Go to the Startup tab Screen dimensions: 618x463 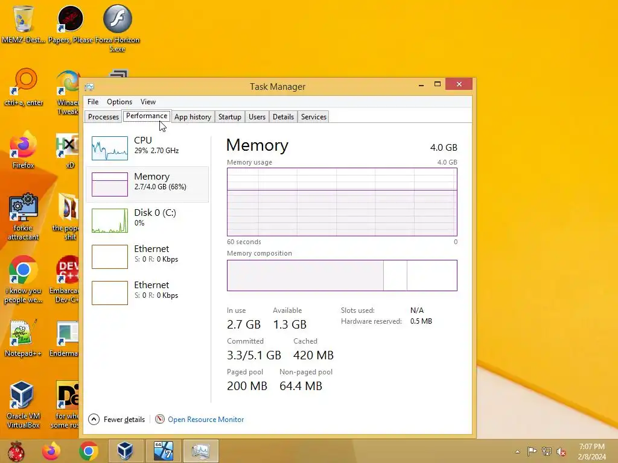230,117
